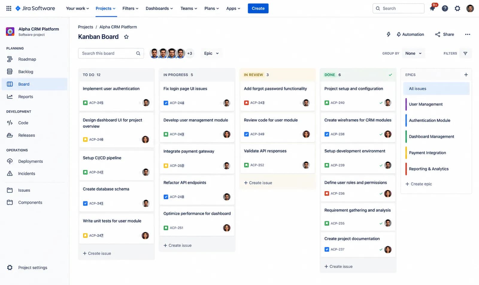Select the Dashboard Management epic
Image resolution: width=479 pixels, height=285 pixels.
[x=437, y=137]
